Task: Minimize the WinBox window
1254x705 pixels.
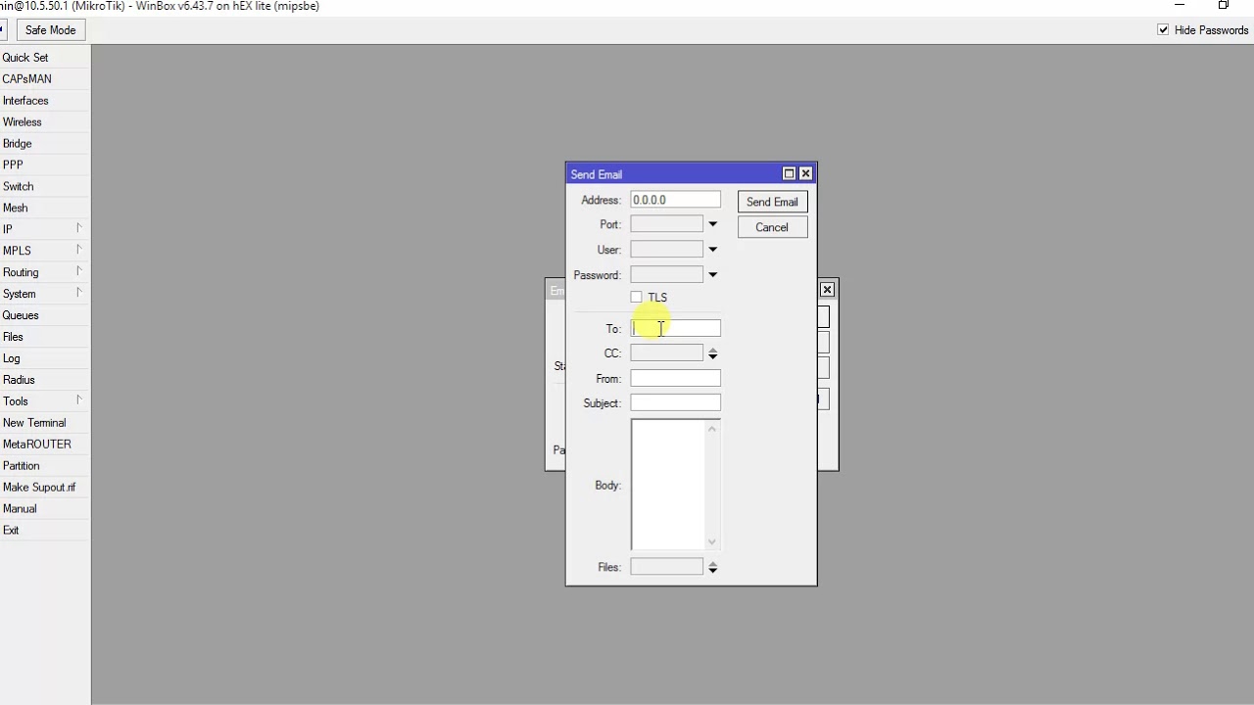Action: 1180,6
